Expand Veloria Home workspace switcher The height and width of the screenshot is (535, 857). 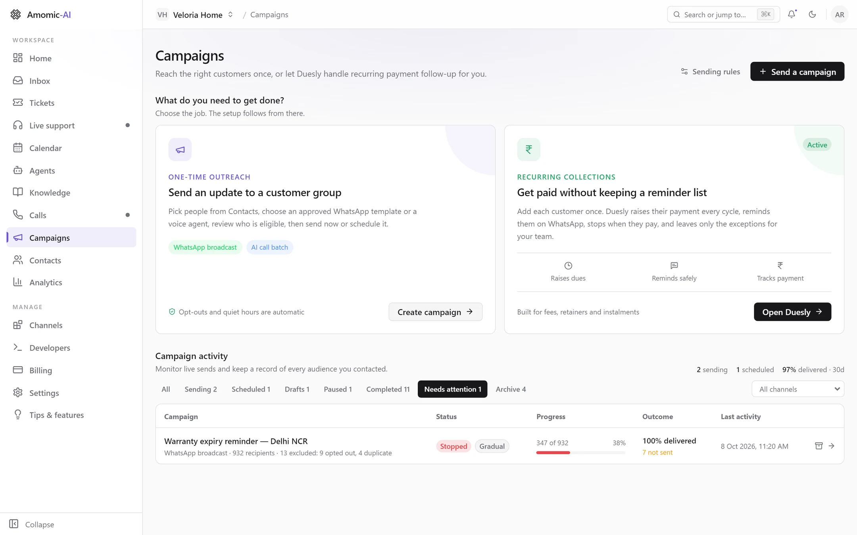pos(195,15)
